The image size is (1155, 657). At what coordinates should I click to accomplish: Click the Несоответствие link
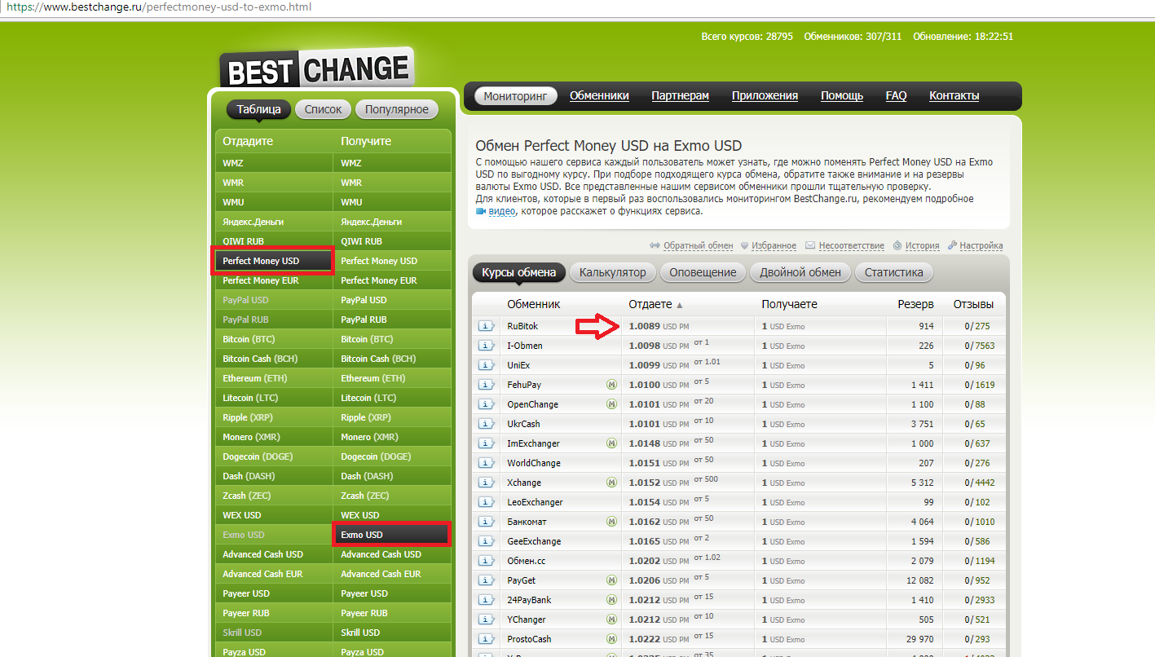pos(851,245)
